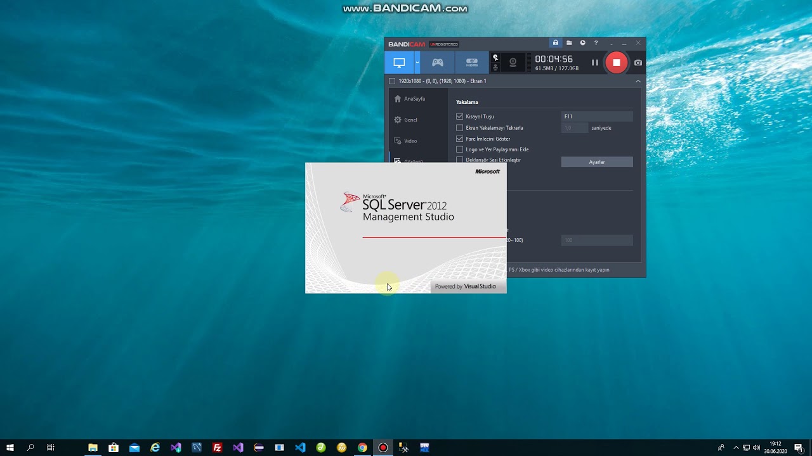Open the screen mode dropdown arrow
The width and height of the screenshot is (812, 456).
click(417, 63)
